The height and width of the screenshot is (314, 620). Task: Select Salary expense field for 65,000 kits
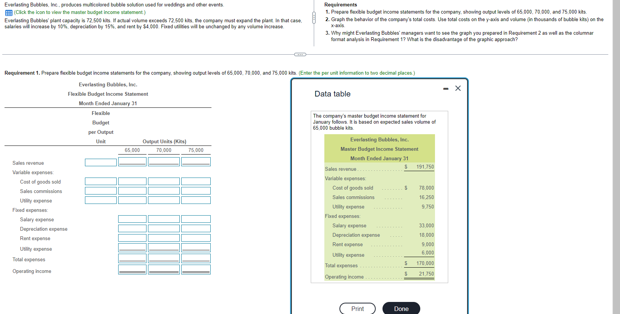click(132, 219)
